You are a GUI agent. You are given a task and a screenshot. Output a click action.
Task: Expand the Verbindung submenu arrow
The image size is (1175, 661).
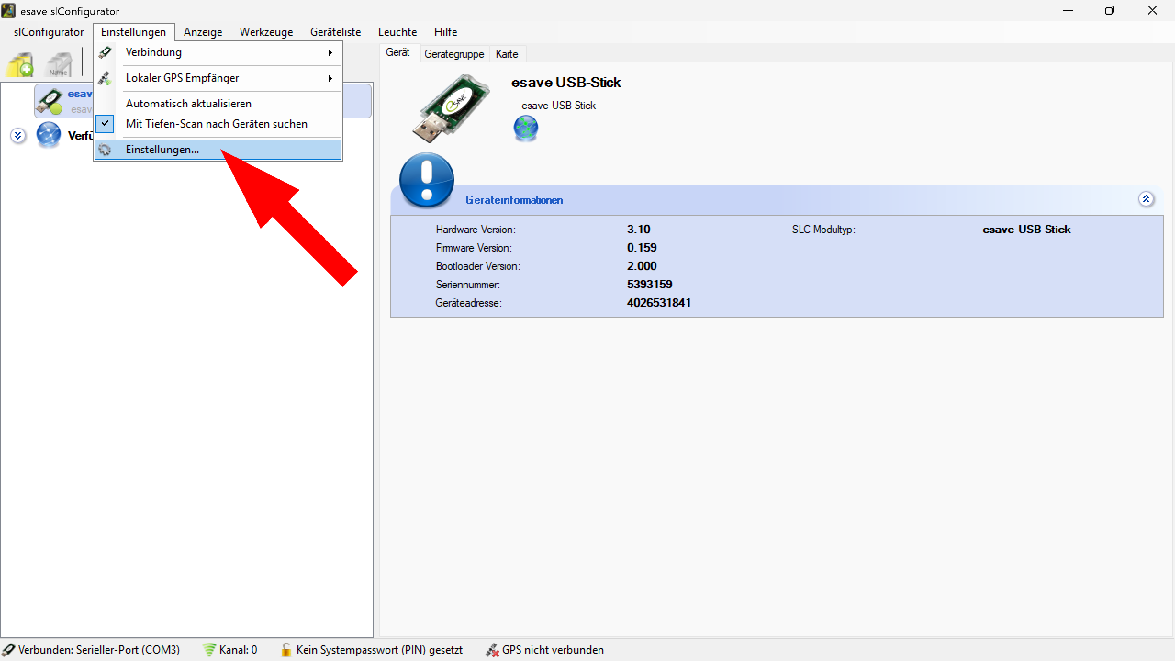pos(330,53)
